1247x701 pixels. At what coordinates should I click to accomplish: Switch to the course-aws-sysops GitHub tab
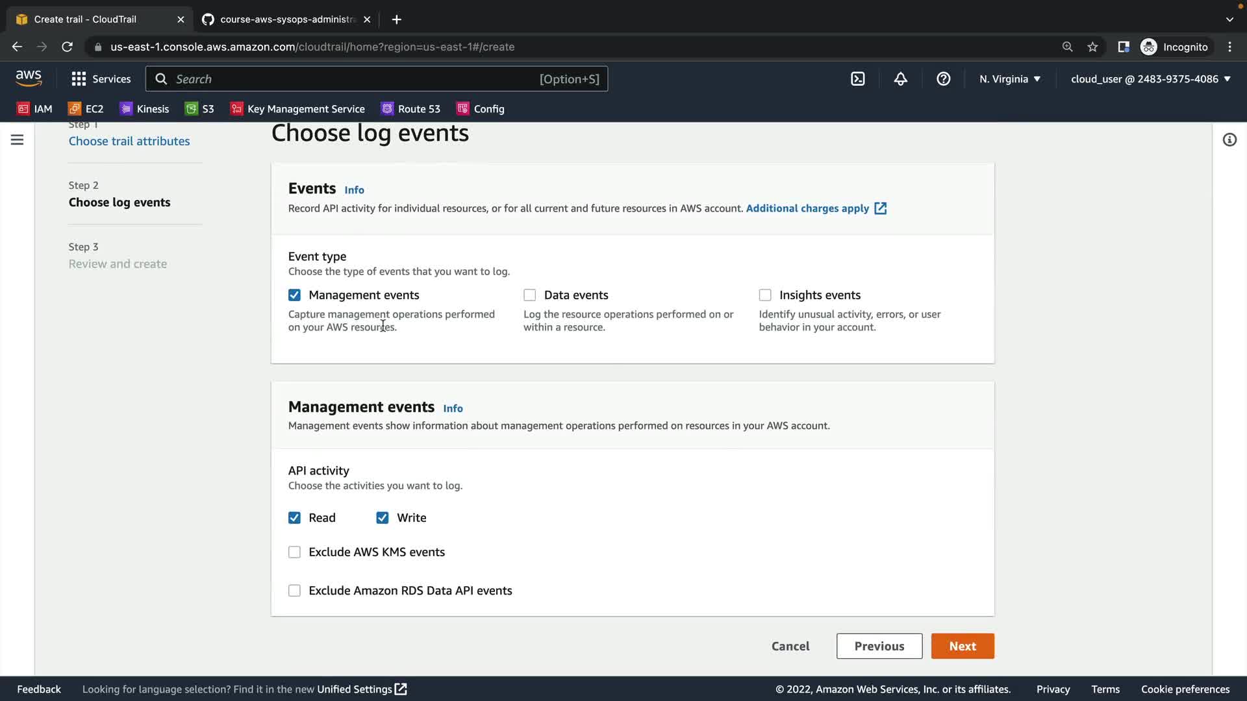[x=286, y=19]
